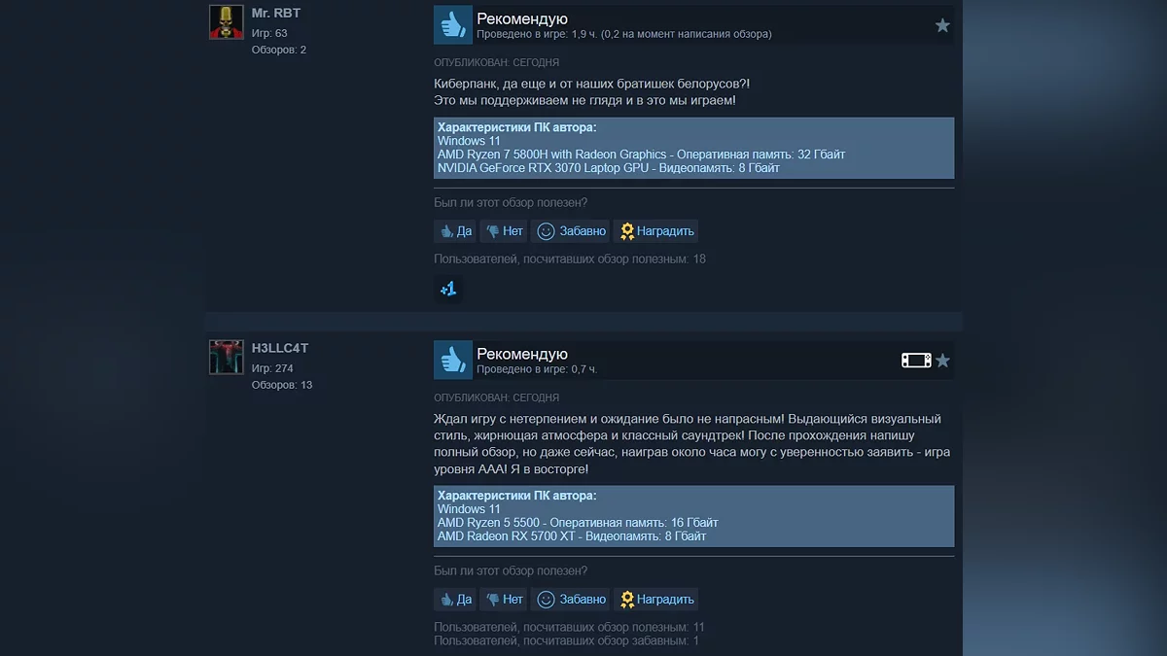Open H3LLC4T's avatar picture

[x=227, y=358]
